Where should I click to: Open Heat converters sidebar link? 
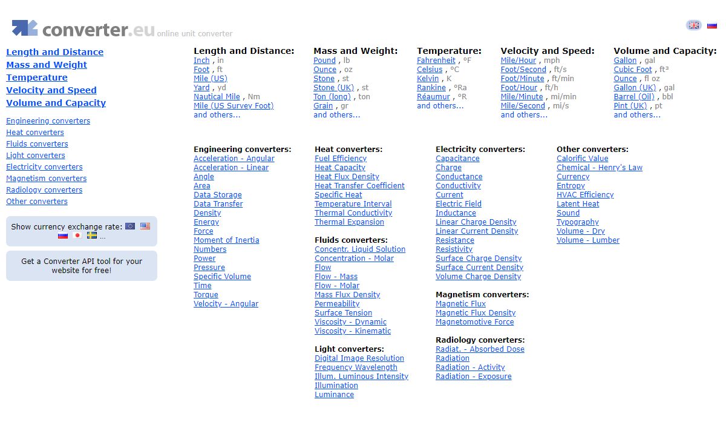tap(35, 133)
